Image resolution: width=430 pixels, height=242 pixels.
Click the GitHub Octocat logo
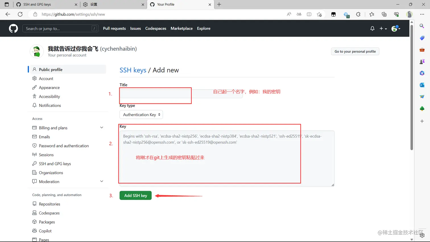(x=13, y=28)
